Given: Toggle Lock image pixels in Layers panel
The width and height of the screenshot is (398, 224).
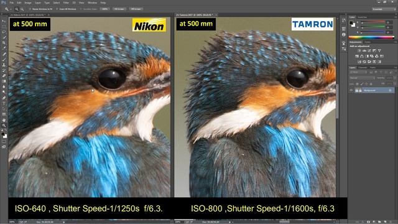Looking at the screenshot, I should click(361, 84).
